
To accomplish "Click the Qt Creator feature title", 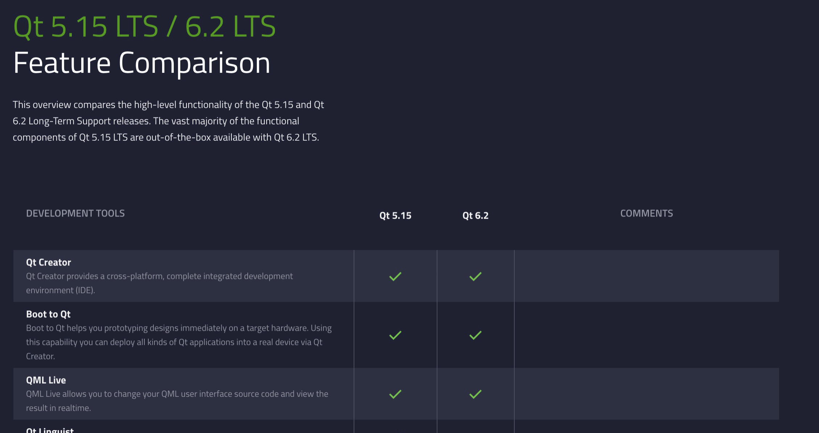I will pos(49,262).
